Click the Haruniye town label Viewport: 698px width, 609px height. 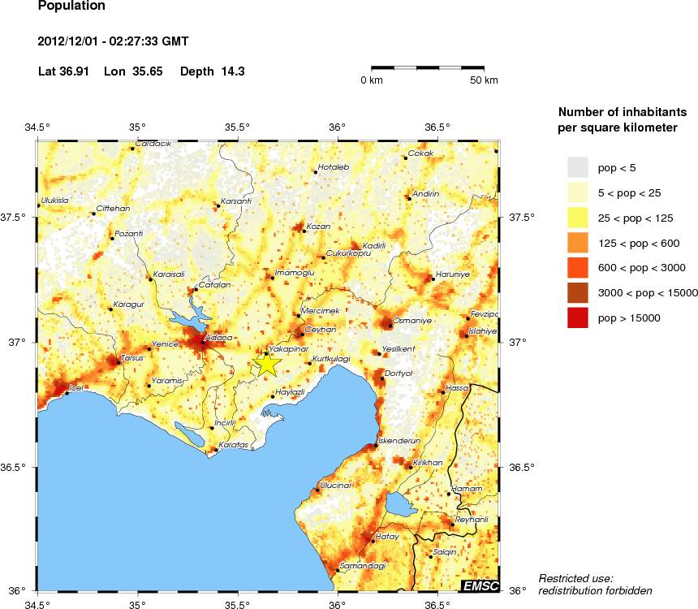452,274
